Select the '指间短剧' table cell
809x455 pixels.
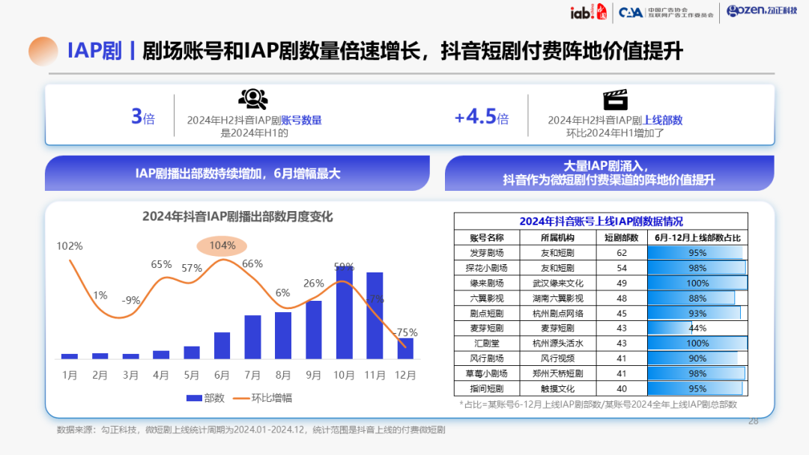(x=487, y=388)
